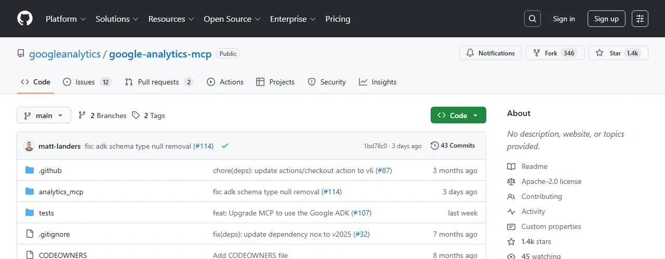Open the main branch selector dropdown
This screenshot has width=665, height=259.
coord(44,116)
